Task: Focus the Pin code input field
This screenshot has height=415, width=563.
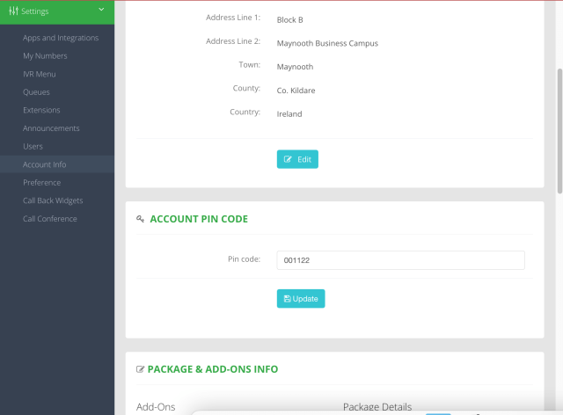Action: (400, 260)
